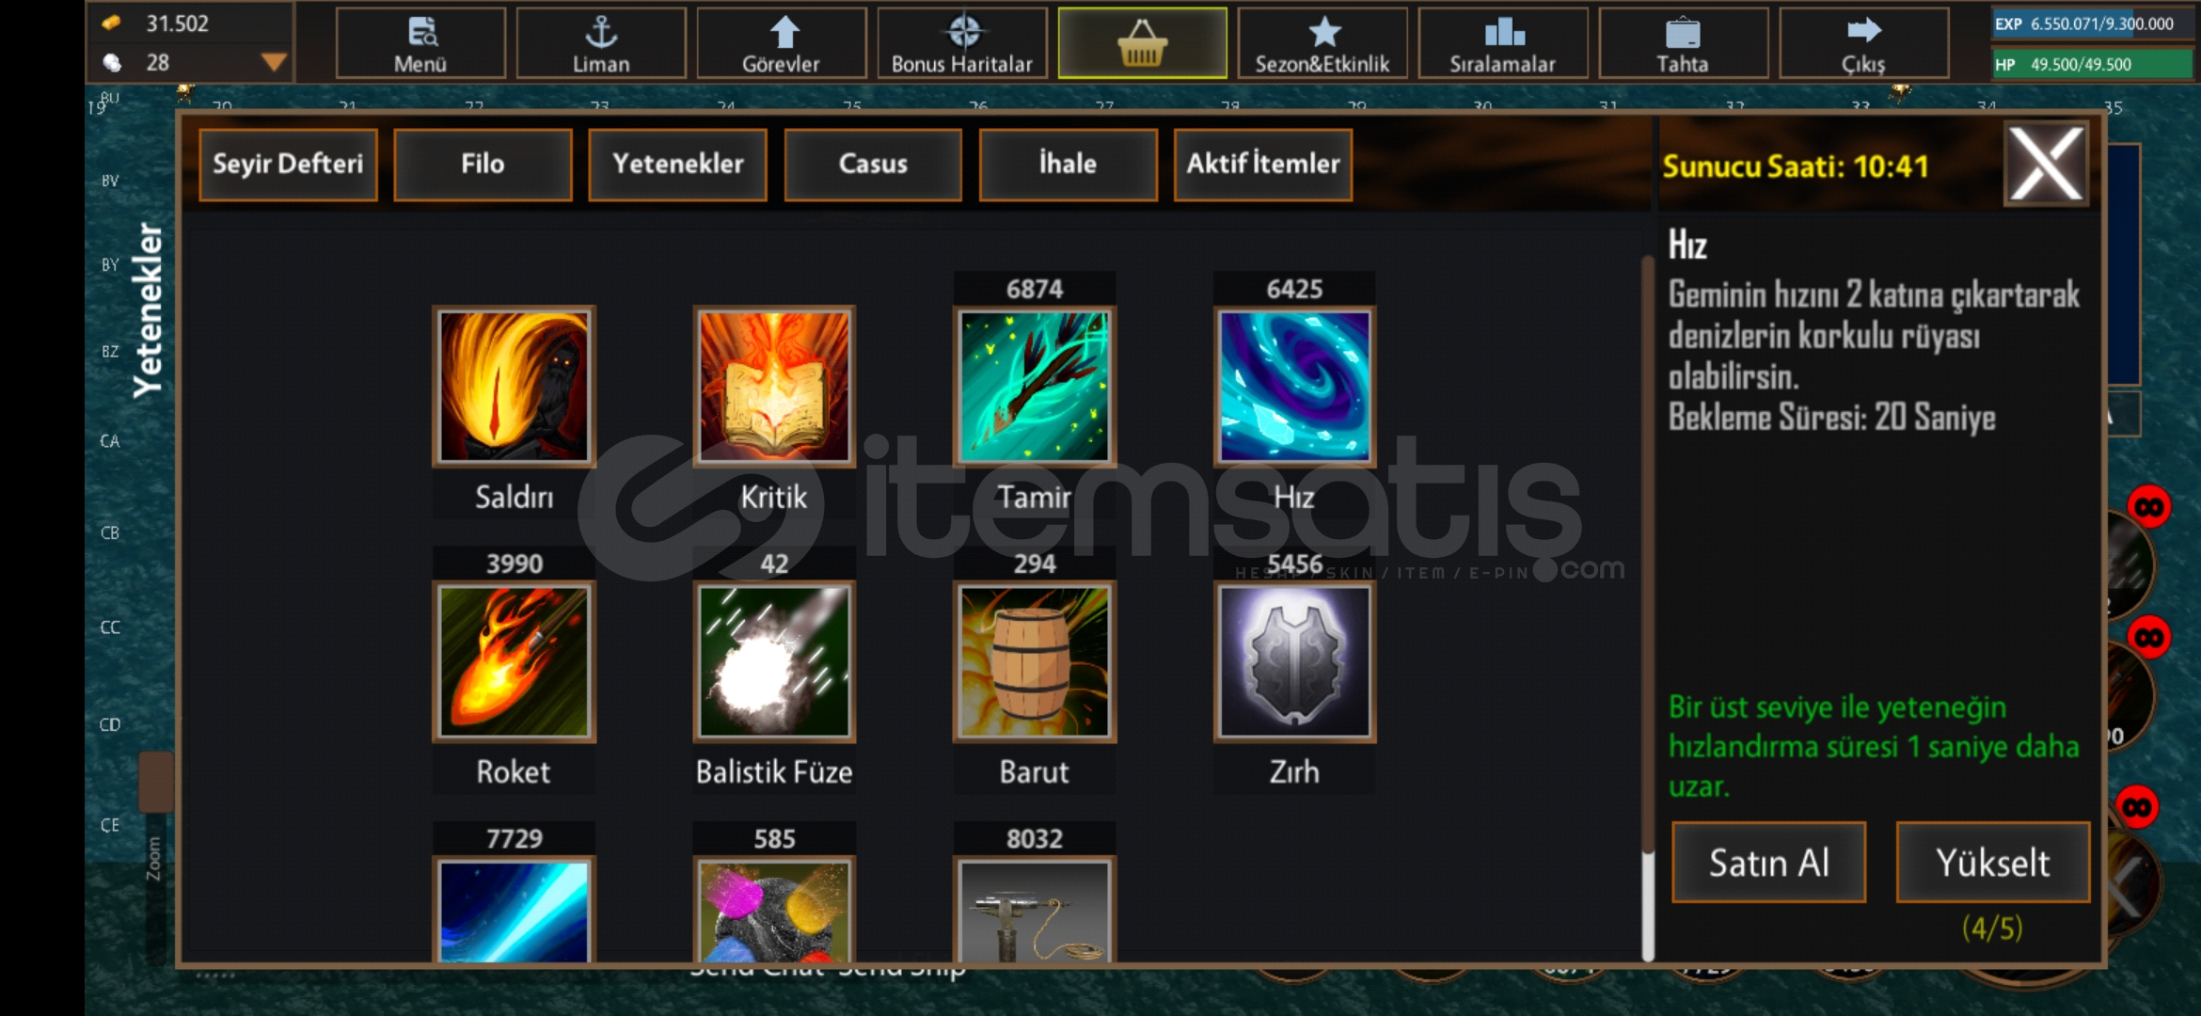Click the Yükselt upgrade button
The height and width of the screenshot is (1016, 2201).
tap(1992, 863)
